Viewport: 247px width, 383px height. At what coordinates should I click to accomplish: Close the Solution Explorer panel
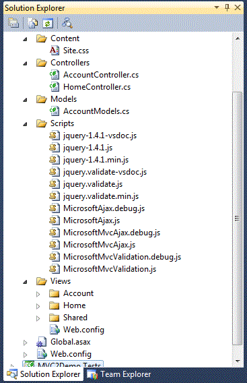[x=238, y=7]
